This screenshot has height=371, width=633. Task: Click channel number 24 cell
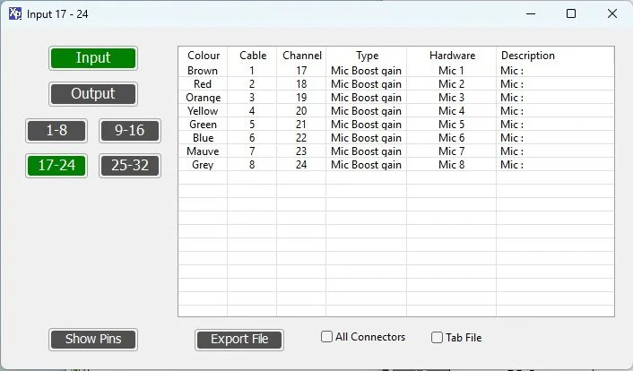[x=301, y=165]
